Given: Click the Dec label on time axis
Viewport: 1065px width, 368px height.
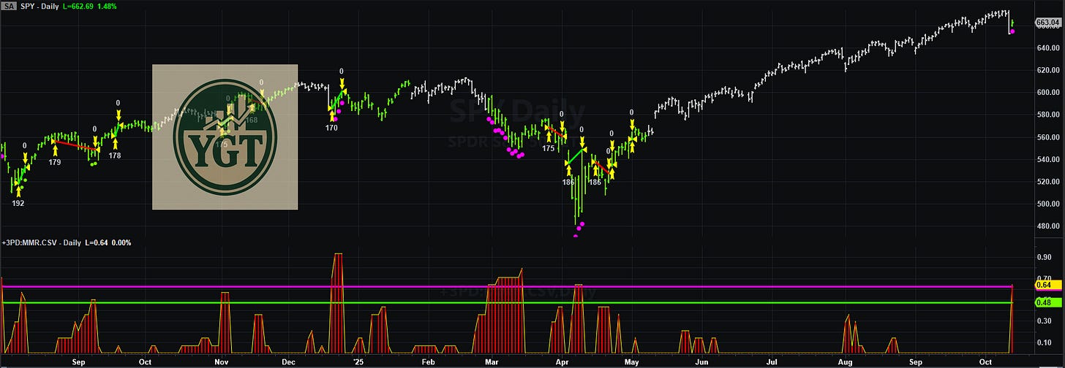Looking at the screenshot, I should tap(288, 361).
